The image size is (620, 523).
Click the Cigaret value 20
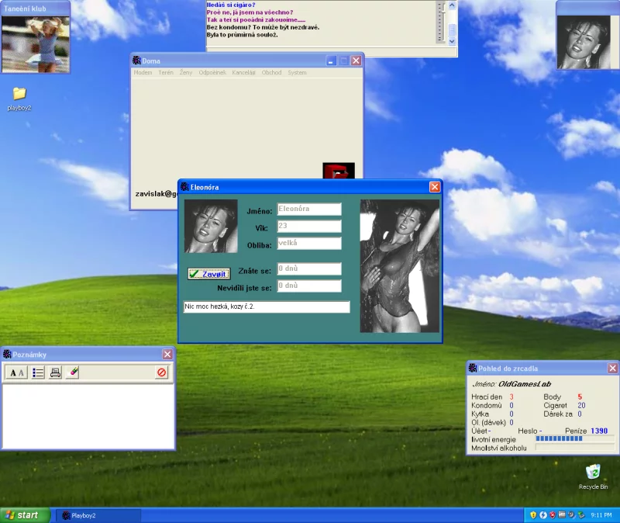(x=581, y=405)
